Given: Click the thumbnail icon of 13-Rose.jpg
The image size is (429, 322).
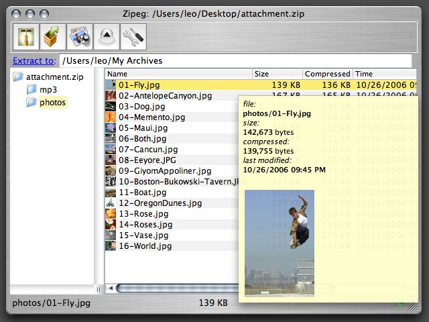Looking at the screenshot, I should (x=111, y=213).
